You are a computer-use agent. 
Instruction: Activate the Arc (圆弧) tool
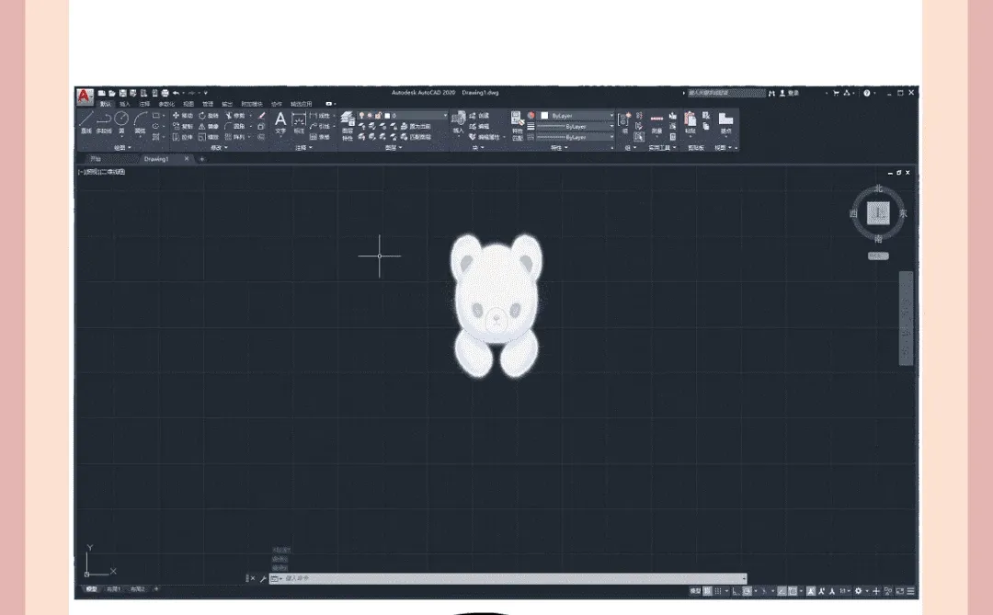click(138, 118)
